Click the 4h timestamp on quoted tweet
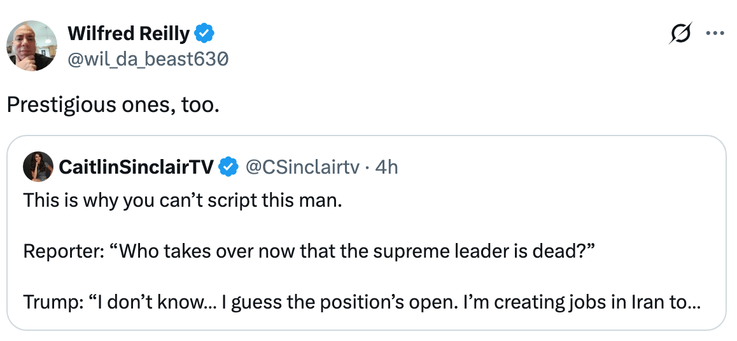Viewport: 737px width, 341px height. coord(386,167)
